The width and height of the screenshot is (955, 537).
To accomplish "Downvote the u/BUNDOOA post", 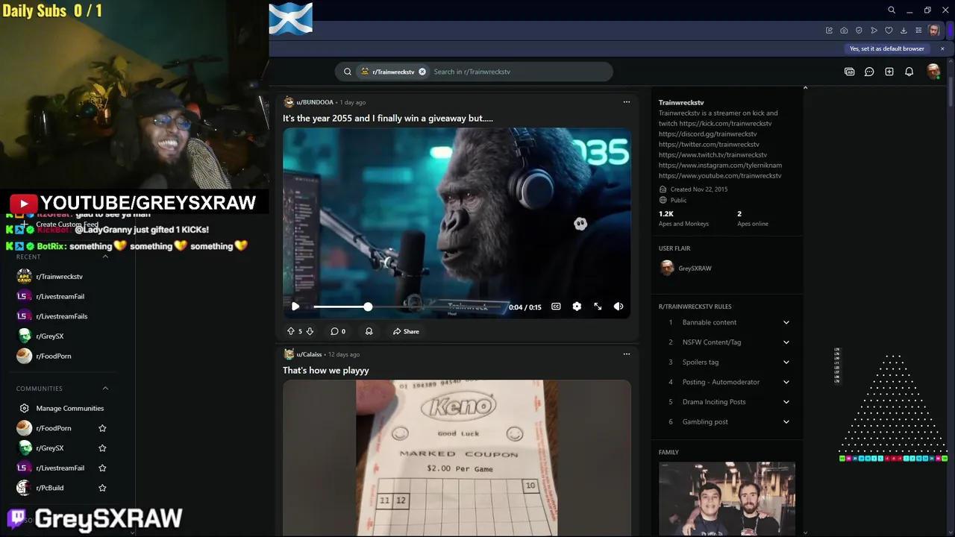I will (310, 331).
